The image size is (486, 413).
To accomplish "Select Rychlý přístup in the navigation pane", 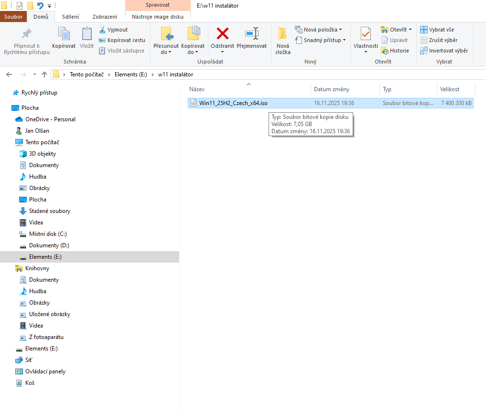I will pos(35,93).
